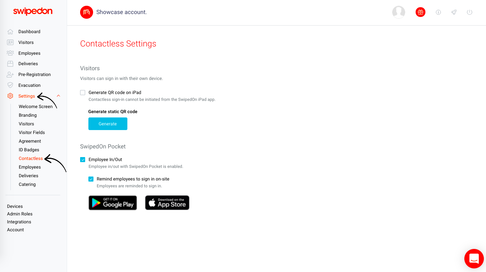Viewport: 486px width, 272px height.
Task: Open the info icon in header
Action: pyautogui.click(x=438, y=12)
